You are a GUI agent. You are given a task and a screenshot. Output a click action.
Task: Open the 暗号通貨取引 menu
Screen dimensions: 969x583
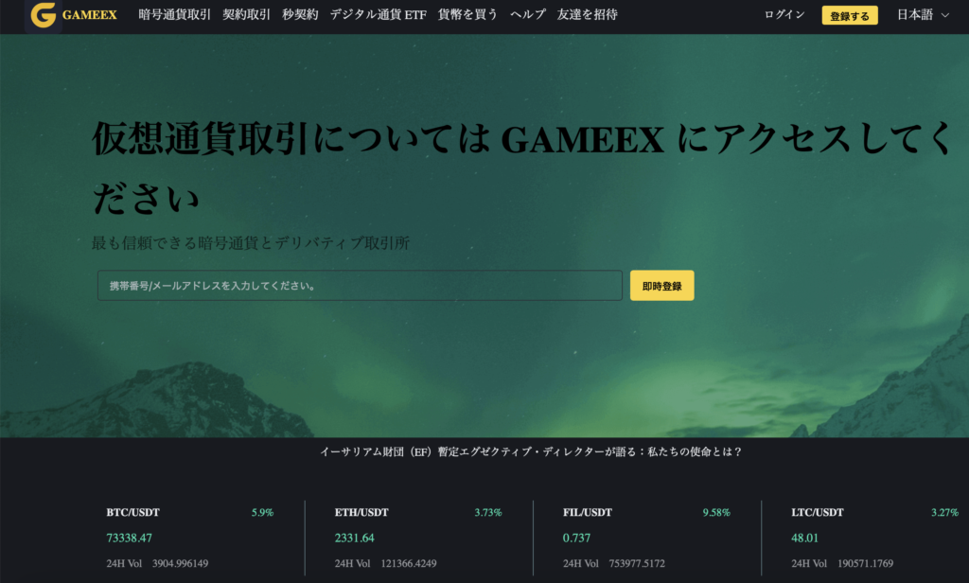click(x=174, y=14)
